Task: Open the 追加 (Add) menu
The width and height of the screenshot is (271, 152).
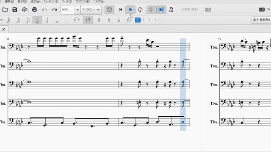Action: (x=35, y=2)
